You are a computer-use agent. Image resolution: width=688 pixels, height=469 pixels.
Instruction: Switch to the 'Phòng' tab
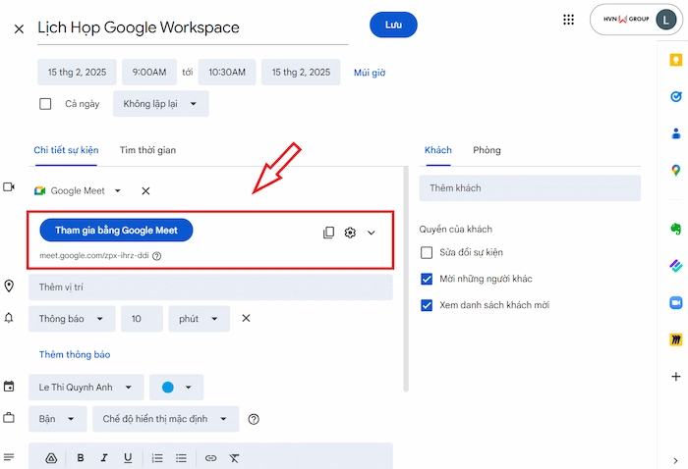[x=487, y=150]
